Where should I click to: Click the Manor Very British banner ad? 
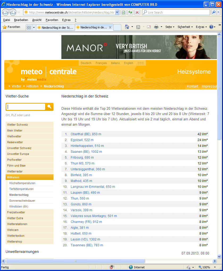pos(139,47)
